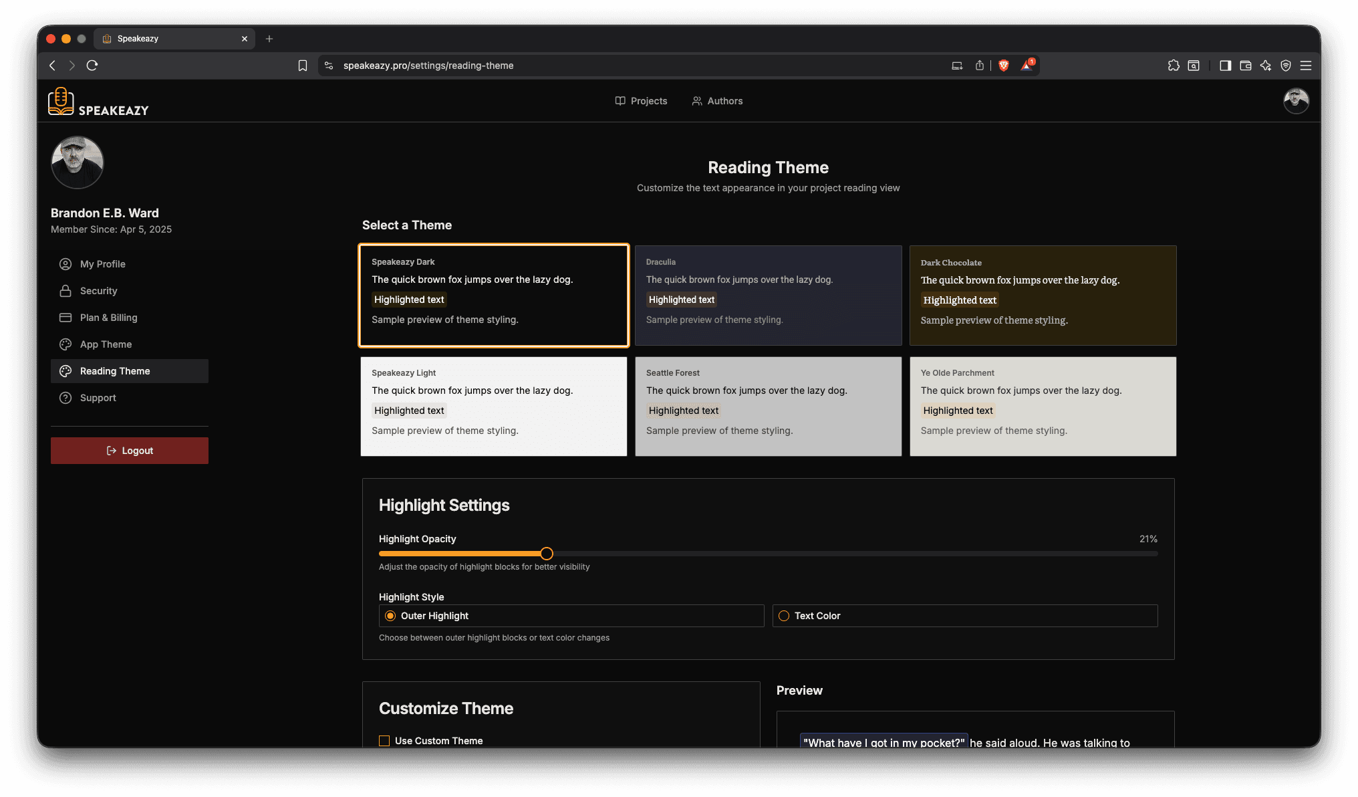Click the Authors icon in the top navigation
1358x797 pixels.
point(698,101)
